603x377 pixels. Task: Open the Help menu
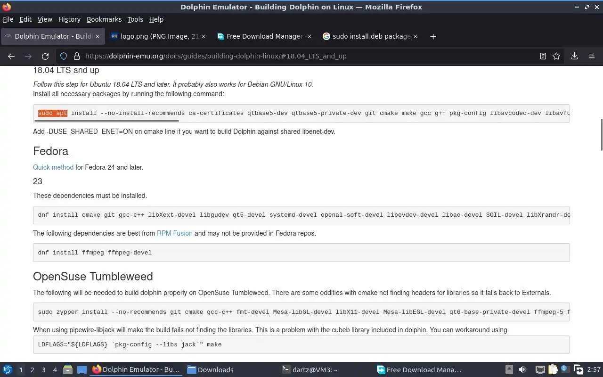point(156,19)
